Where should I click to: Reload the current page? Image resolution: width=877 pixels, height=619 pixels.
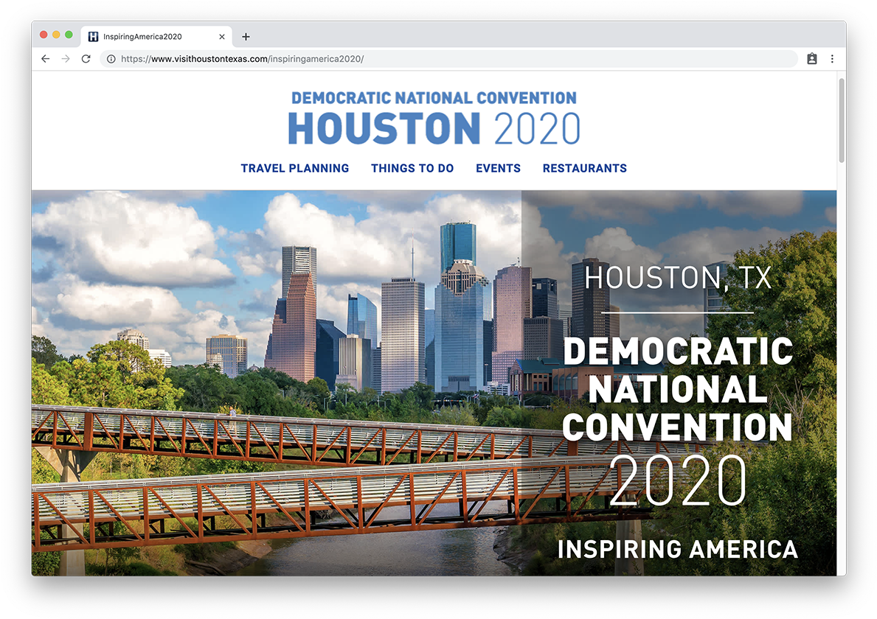click(86, 59)
